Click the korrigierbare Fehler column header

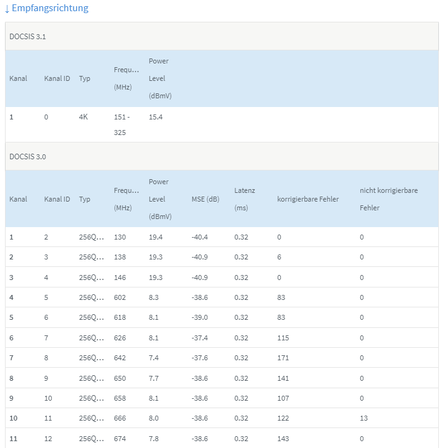(x=308, y=199)
